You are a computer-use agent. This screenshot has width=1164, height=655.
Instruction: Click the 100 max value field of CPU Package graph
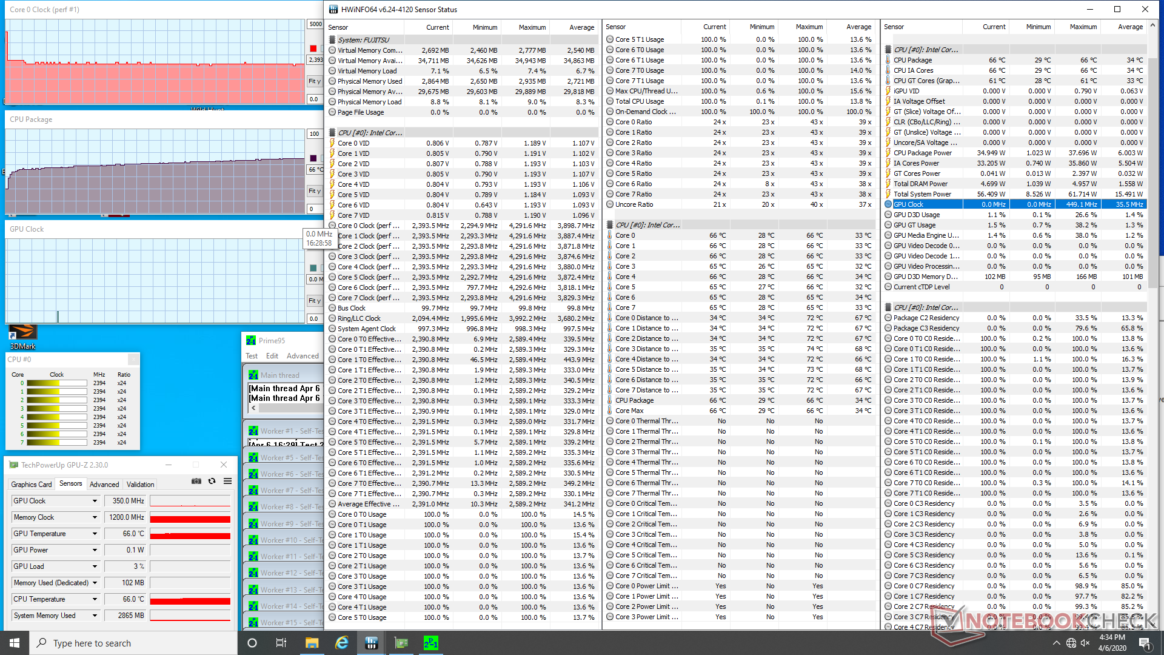click(315, 134)
